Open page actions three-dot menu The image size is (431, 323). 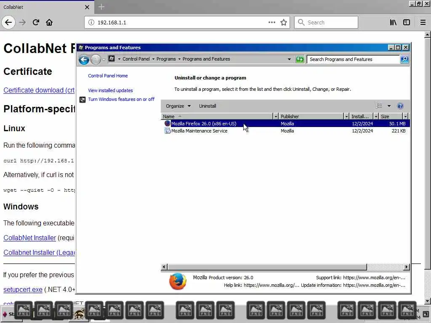coord(271,22)
